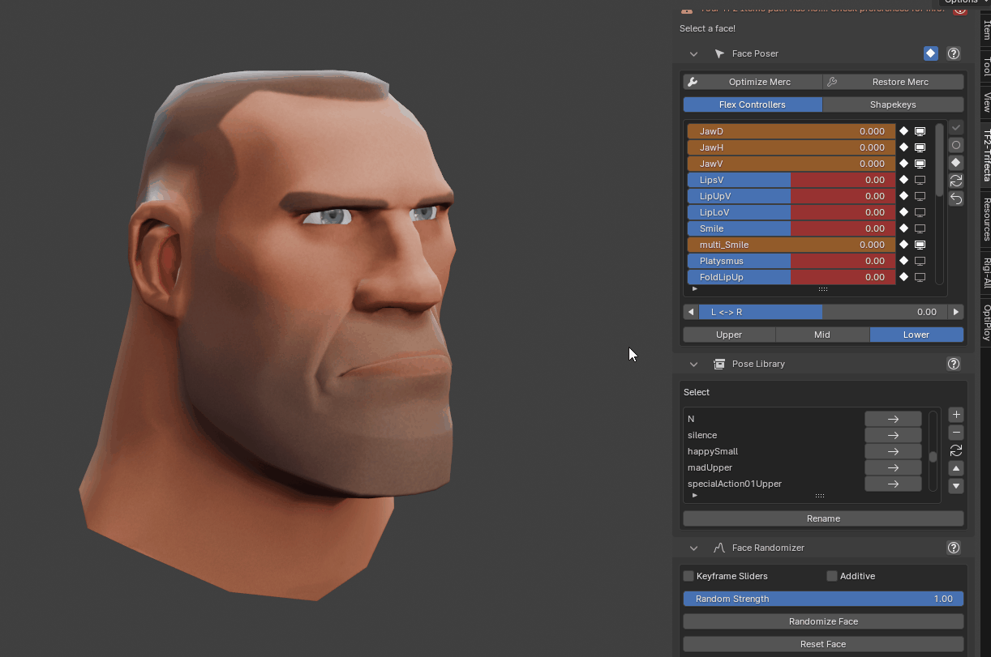The height and width of the screenshot is (657, 991).
Task: Open the Item sidebar tab
Action: pyautogui.click(x=986, y=30)
